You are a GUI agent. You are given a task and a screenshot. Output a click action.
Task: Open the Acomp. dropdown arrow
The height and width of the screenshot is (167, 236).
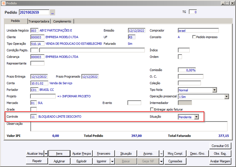tap(161, 154)
